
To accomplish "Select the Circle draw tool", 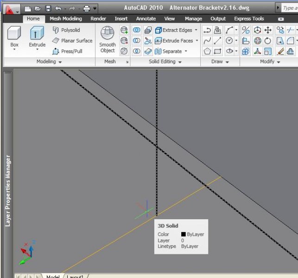I will (x=229, y=41).
